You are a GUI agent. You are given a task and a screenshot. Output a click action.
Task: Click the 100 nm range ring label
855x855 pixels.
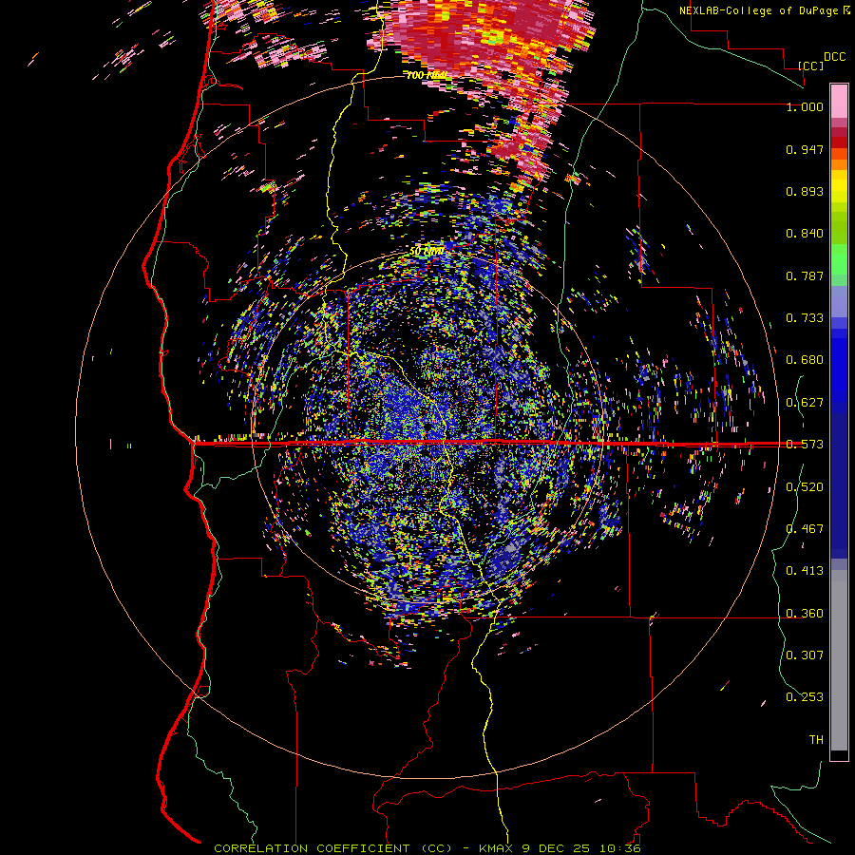pos(426,75)
